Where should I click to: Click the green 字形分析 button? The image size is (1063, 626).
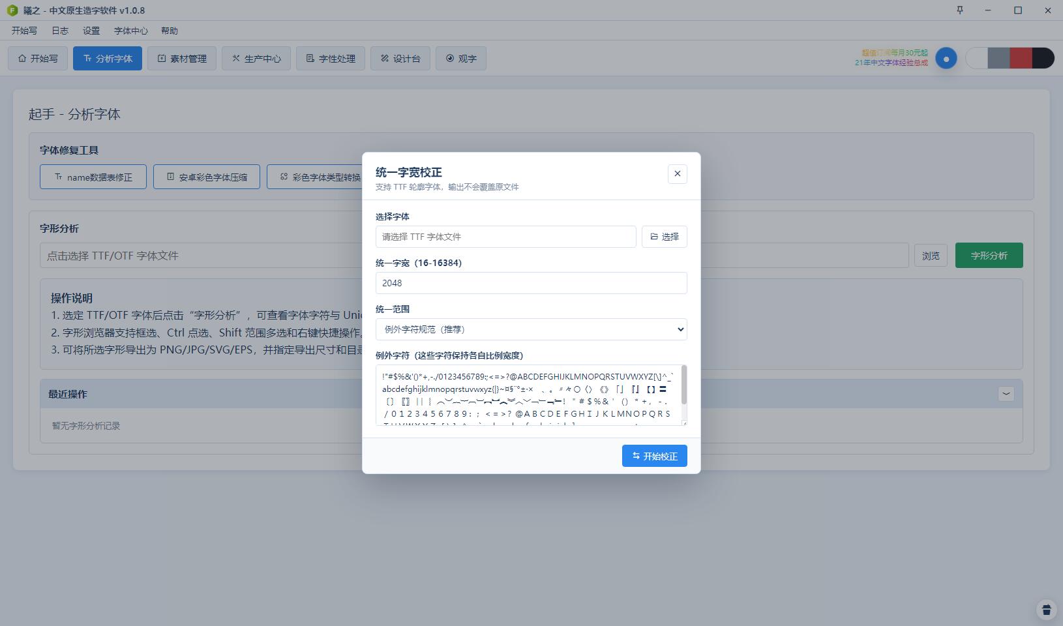(x=989, y=256)
